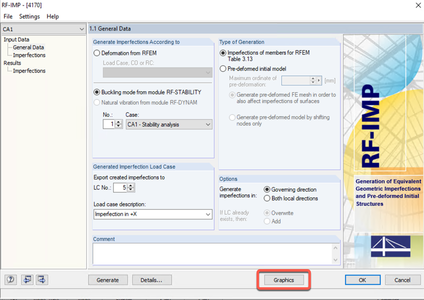Select Imperfections under Input Data
The height and width of the screenshot is (300, 424).
[29, 55]
